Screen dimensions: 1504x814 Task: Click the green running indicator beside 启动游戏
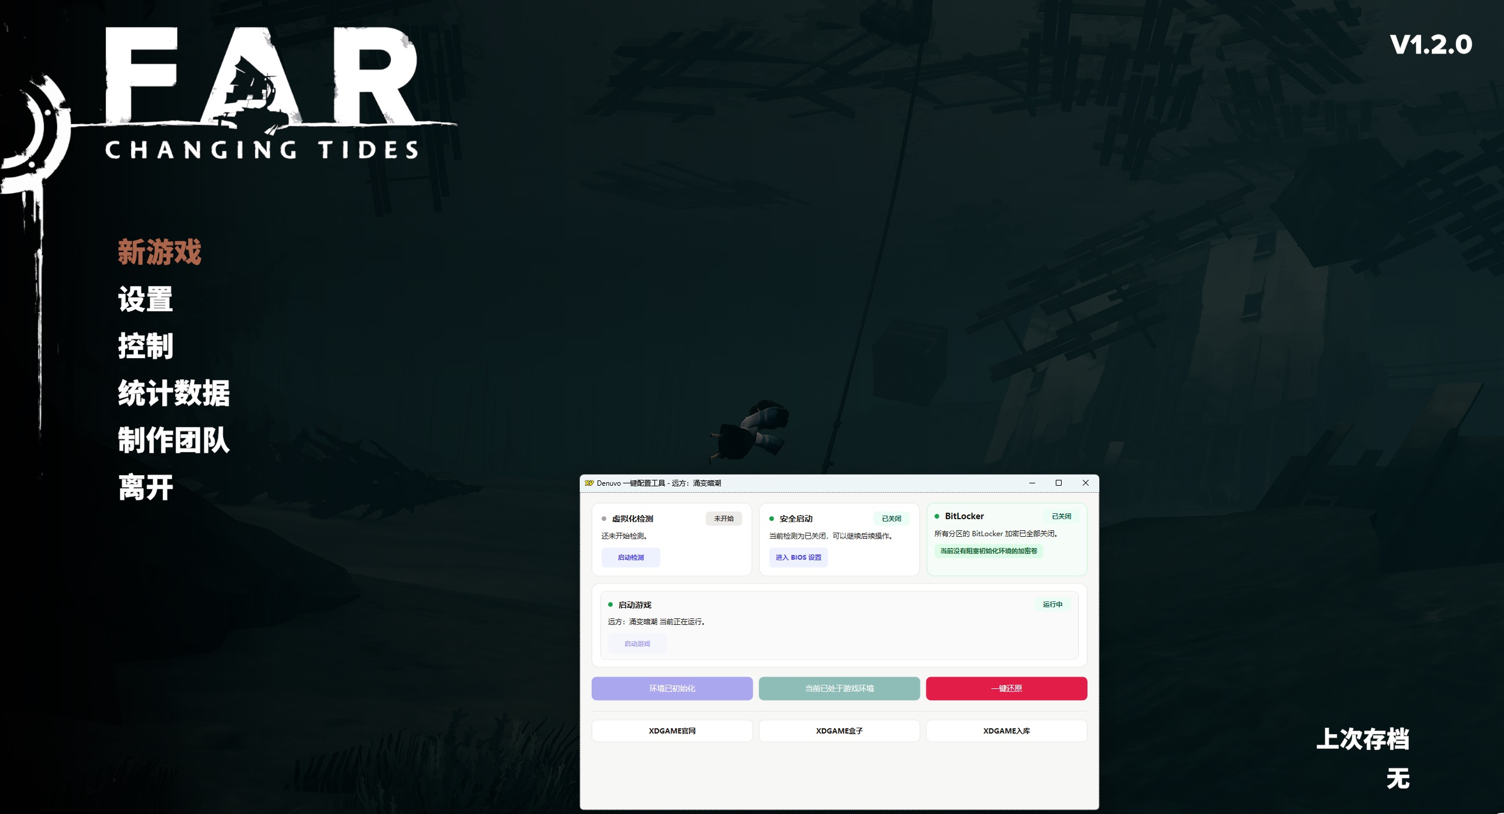coord(611,604)
